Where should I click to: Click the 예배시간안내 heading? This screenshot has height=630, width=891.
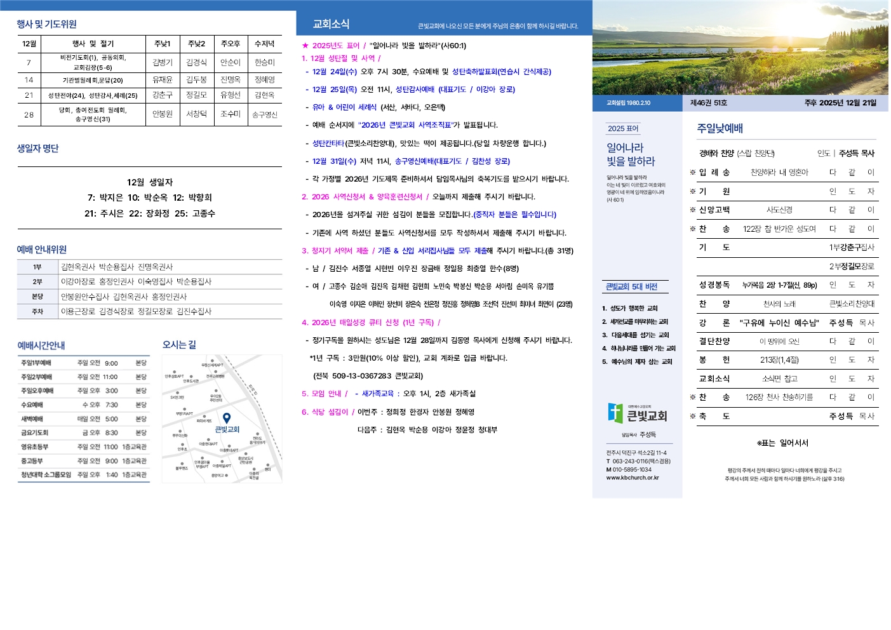[x=41, y=345]
